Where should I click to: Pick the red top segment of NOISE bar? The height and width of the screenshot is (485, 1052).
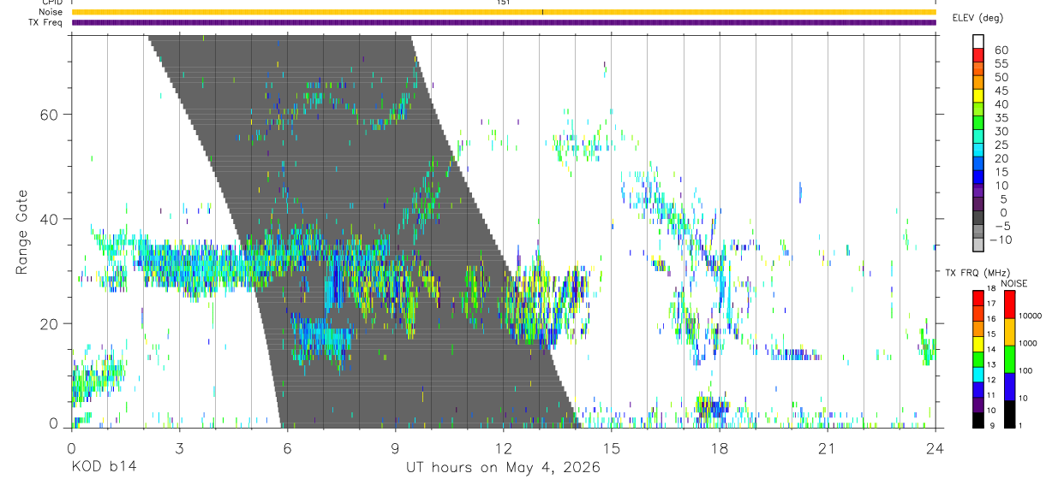[x=1009, y=305]
